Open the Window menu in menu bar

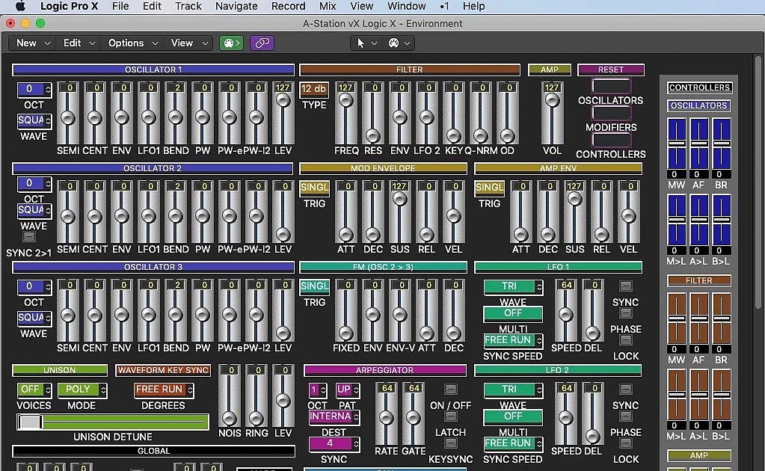point(406,6)
